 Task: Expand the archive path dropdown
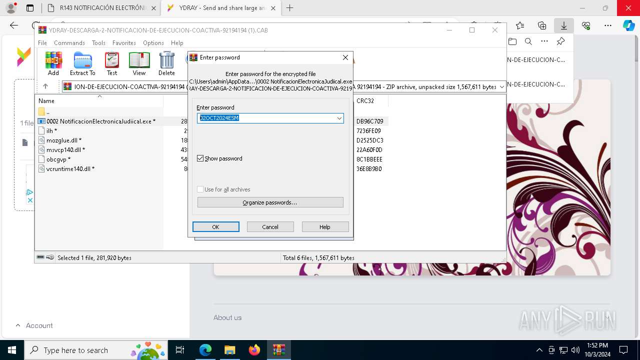(501, 87)
